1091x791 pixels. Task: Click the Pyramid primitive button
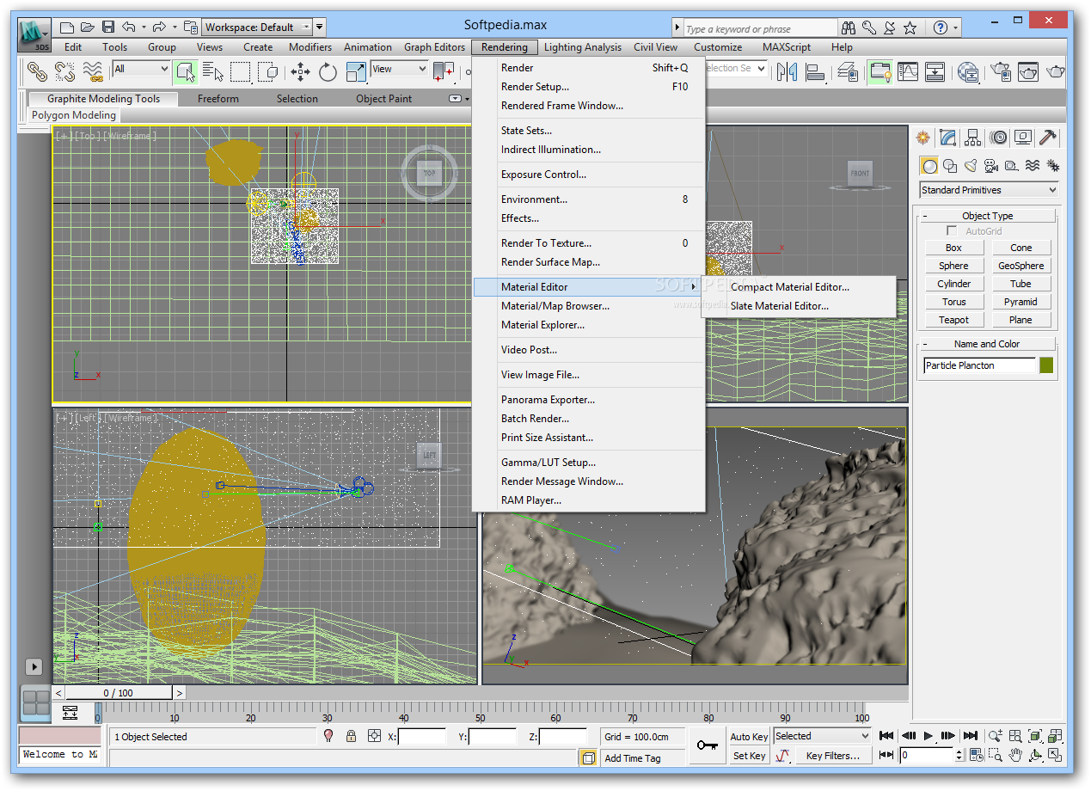(x=1021, y=302)
